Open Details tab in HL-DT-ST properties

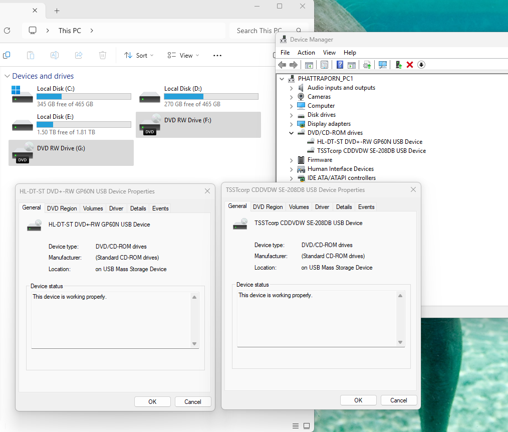138,208
